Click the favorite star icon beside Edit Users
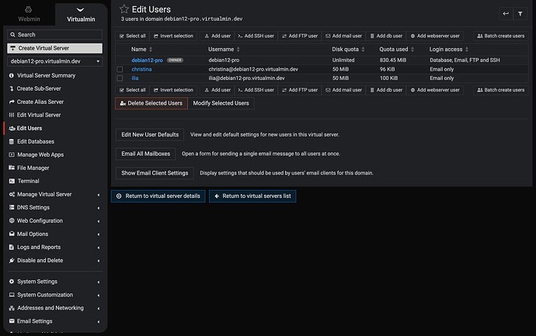The width and height of the screenshot is (536, 336). (124, 9)
